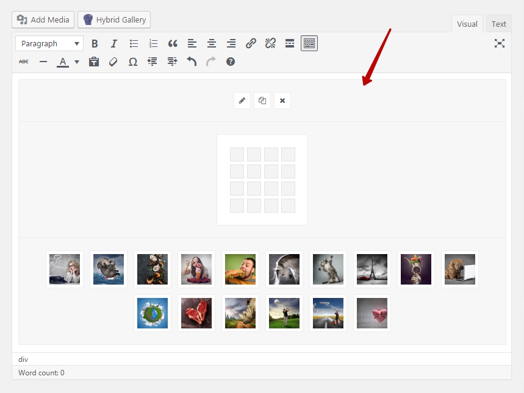Align text right
The width and height of the screenshot is (524, 393).
pyautogui.click(x=231, y=43)
